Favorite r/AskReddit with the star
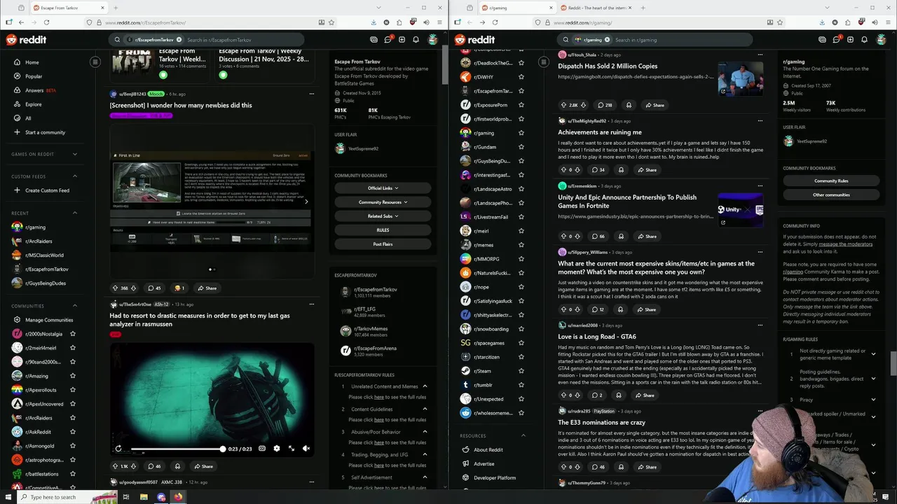The width and height of the screenshot is (897, 504). [x=73, y=432]
